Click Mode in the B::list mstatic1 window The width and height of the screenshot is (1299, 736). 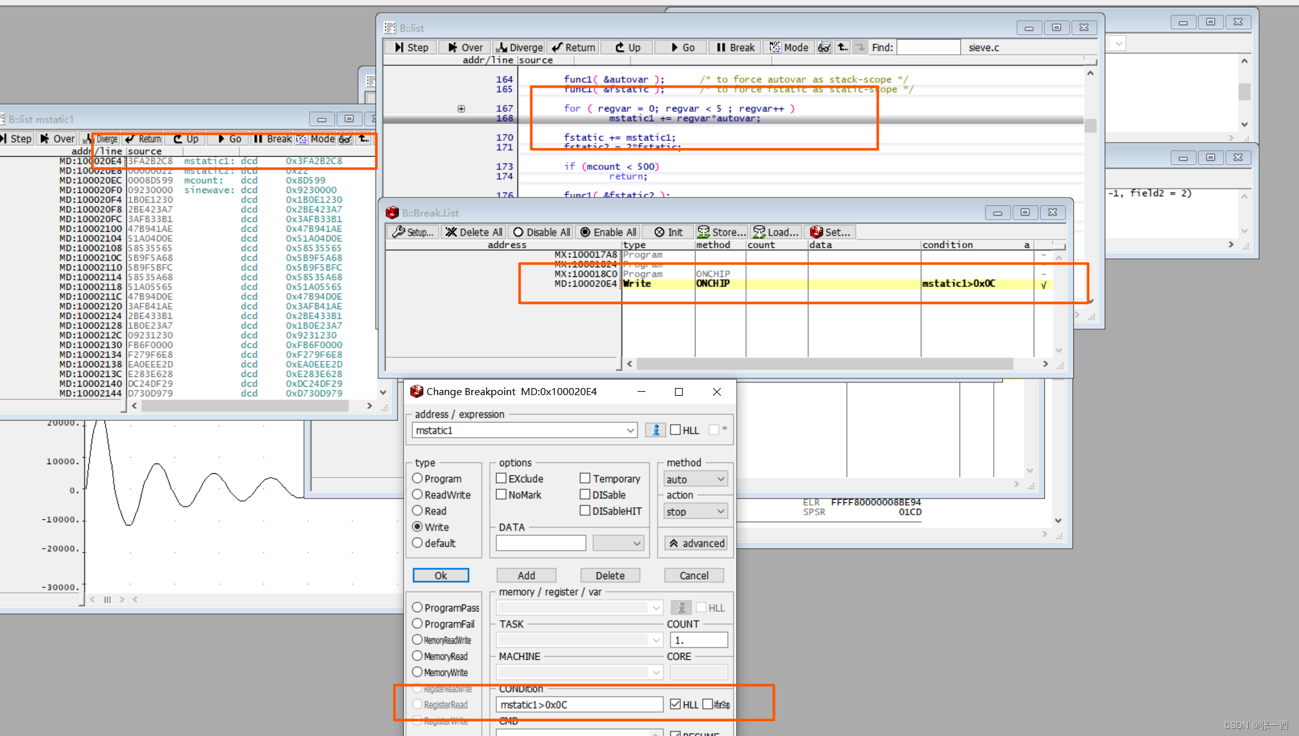316,139
